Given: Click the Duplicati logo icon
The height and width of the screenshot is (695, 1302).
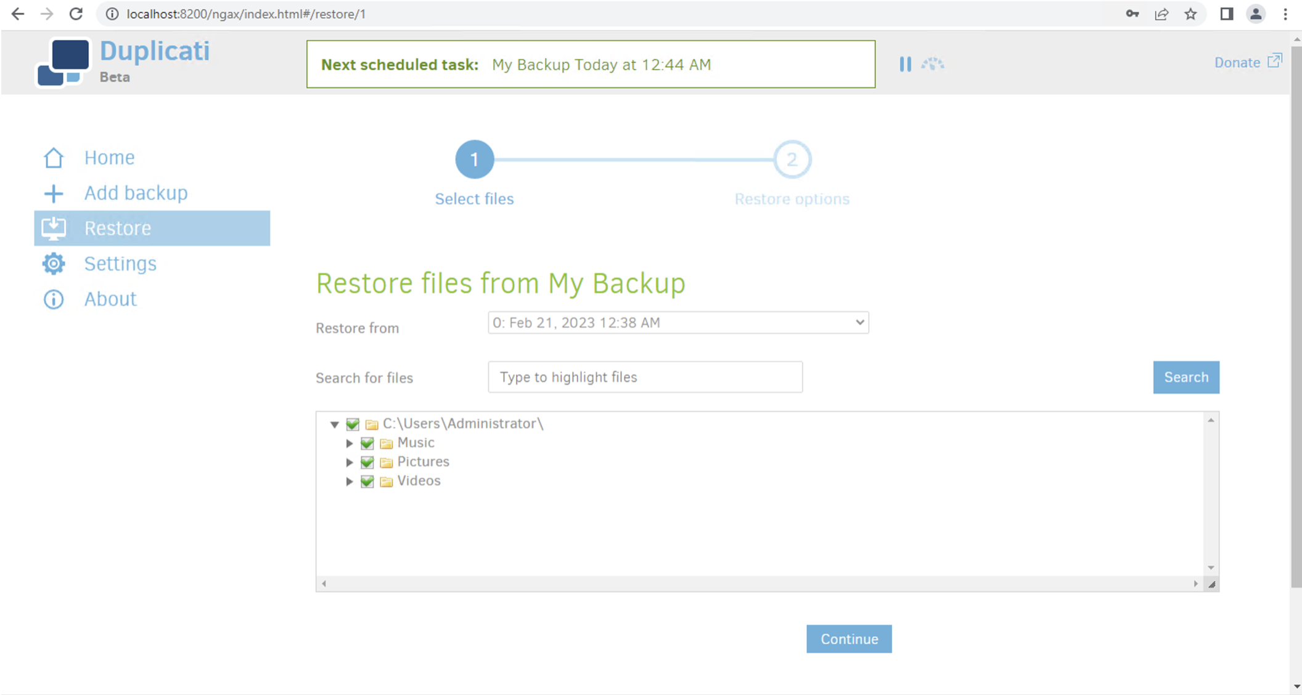Looking at the screenshot, I should pos(63,62).
